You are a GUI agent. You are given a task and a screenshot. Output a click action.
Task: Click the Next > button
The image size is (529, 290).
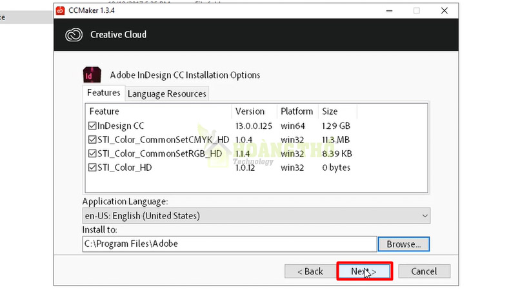[x=364, y=271]
